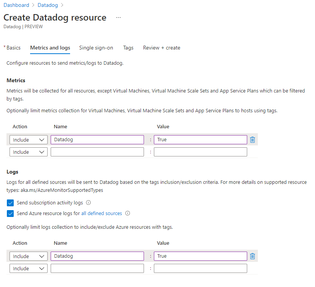This screenshot has width=315, height=287.
Task: Show info for subscription activity logs
Action: 88,202
